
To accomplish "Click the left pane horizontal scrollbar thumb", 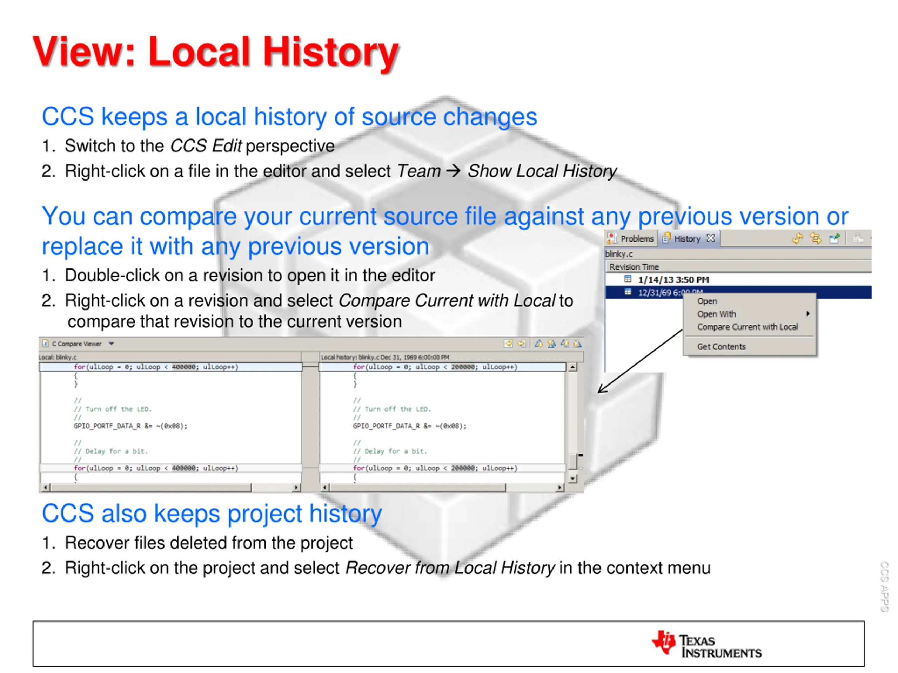I will tap(151, 487).
